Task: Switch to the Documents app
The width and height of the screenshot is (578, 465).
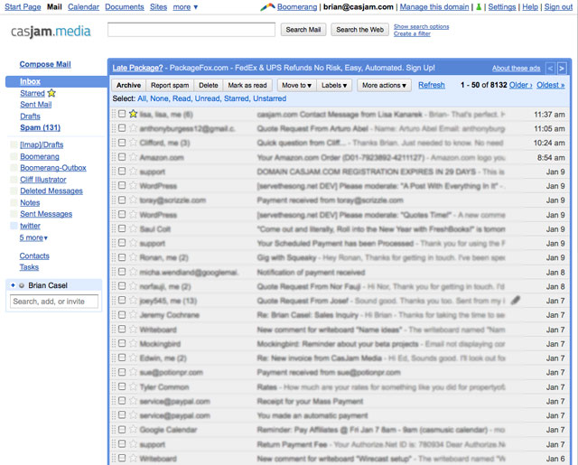Action: click(x=125, y=6)
